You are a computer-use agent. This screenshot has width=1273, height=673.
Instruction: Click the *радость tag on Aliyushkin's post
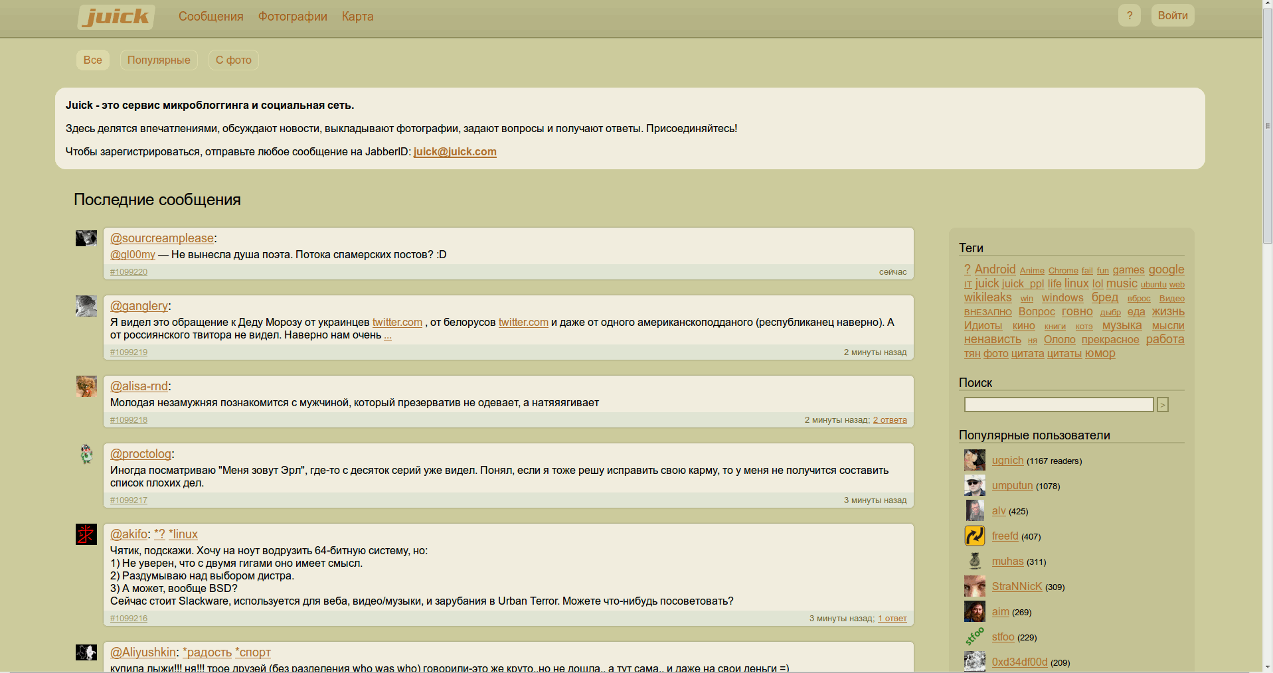pos(207,652)
